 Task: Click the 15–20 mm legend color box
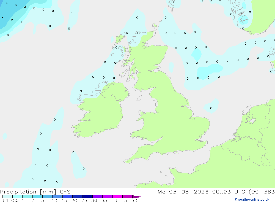coord(68,196)
